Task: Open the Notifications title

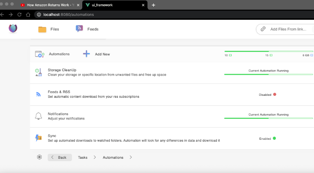Action: (x=58, y=114)
